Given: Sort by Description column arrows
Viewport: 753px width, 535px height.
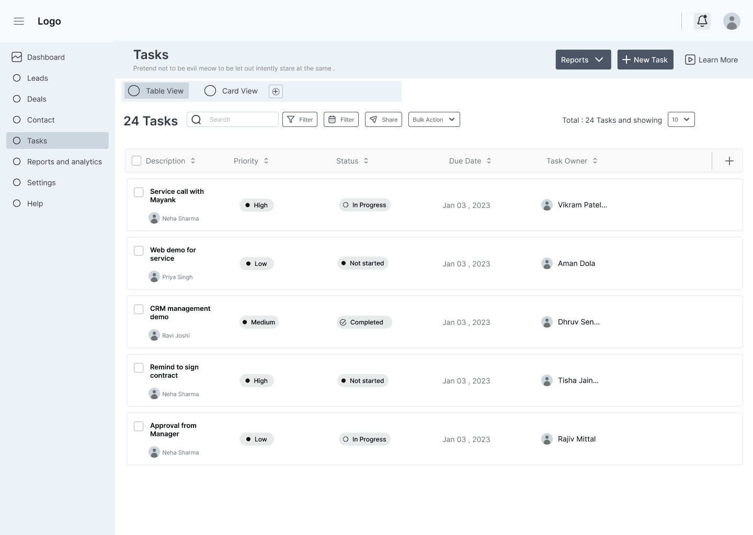Looking at the screenshot, I should pos(193,161).
